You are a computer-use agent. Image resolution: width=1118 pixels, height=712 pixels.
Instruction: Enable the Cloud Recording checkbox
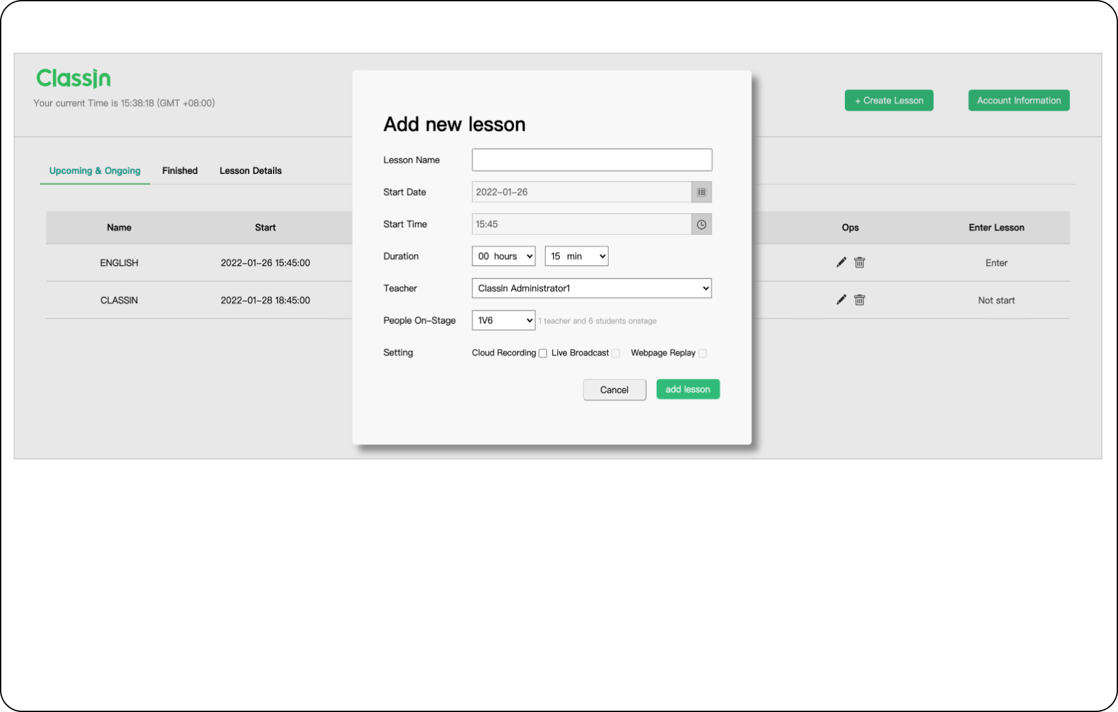(x=543, y=353)
